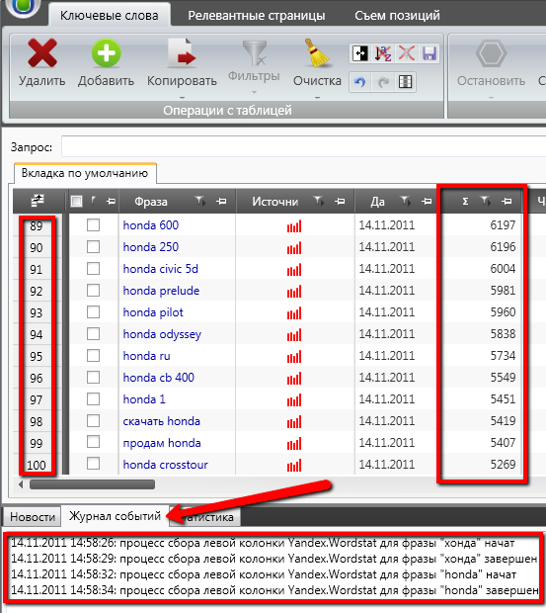
Task: Click the скачать honda phrase link
Action: pyautogui.click(x=162, y=421)
